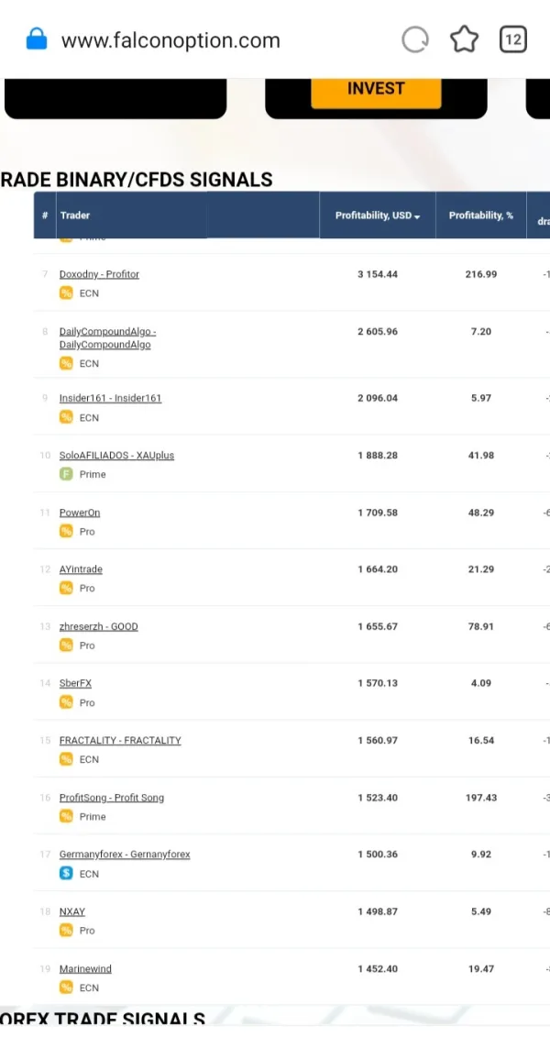Open the tab switcher showing 12 tabs

pos(512,39)
